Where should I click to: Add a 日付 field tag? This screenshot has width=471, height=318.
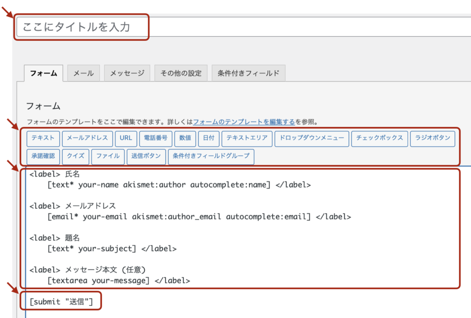tap(209, 138)
